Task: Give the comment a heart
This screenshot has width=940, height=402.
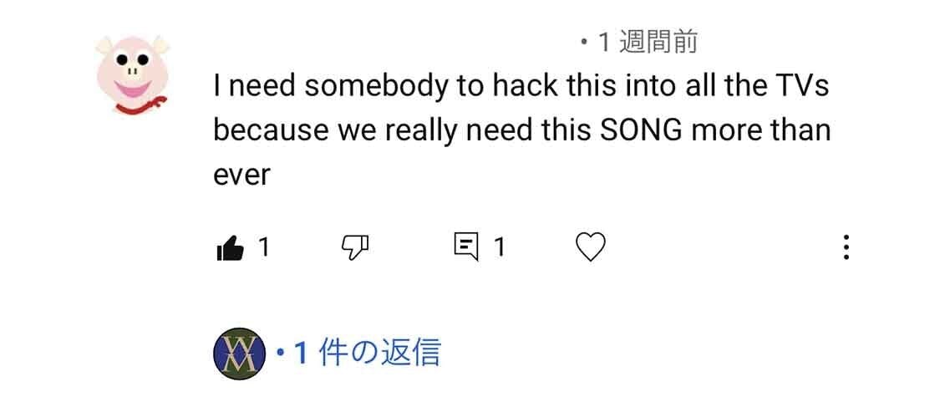Action: pos(591,247)
